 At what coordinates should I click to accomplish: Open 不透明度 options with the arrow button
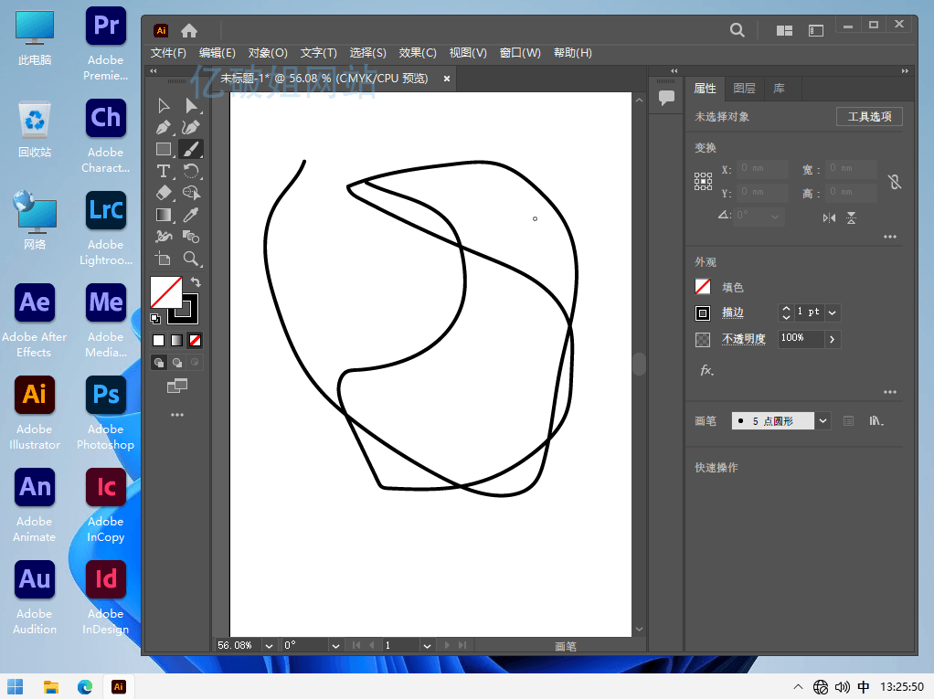point(832,339)
